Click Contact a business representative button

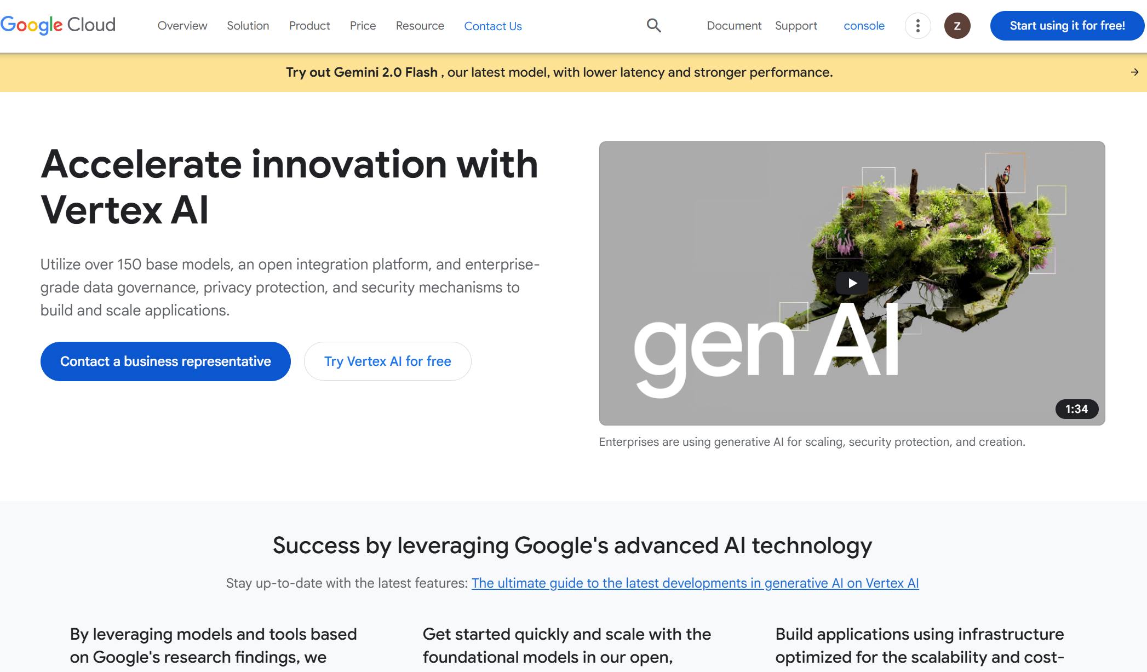point(165,361)
